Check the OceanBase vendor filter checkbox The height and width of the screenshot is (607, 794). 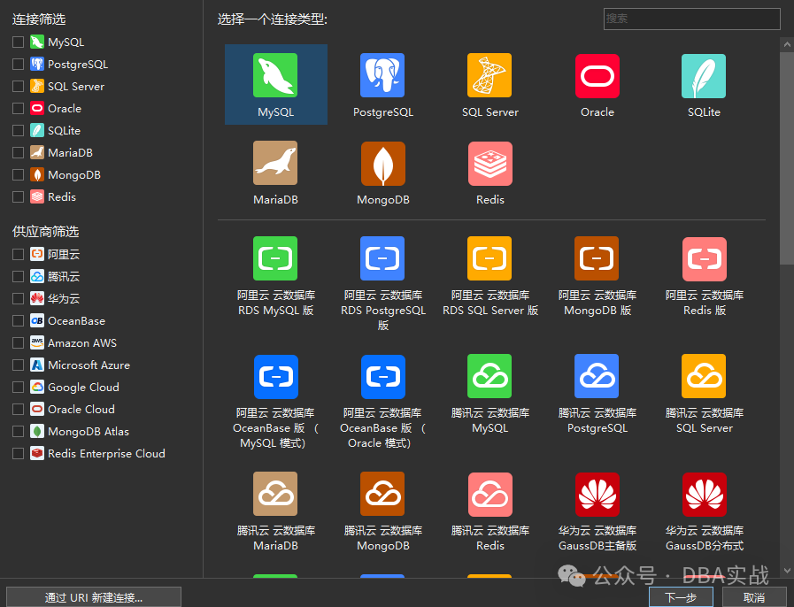tap(19, 320)
